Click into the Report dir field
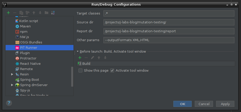This screenshot has height=112, width=241. [x=169, y=31]
